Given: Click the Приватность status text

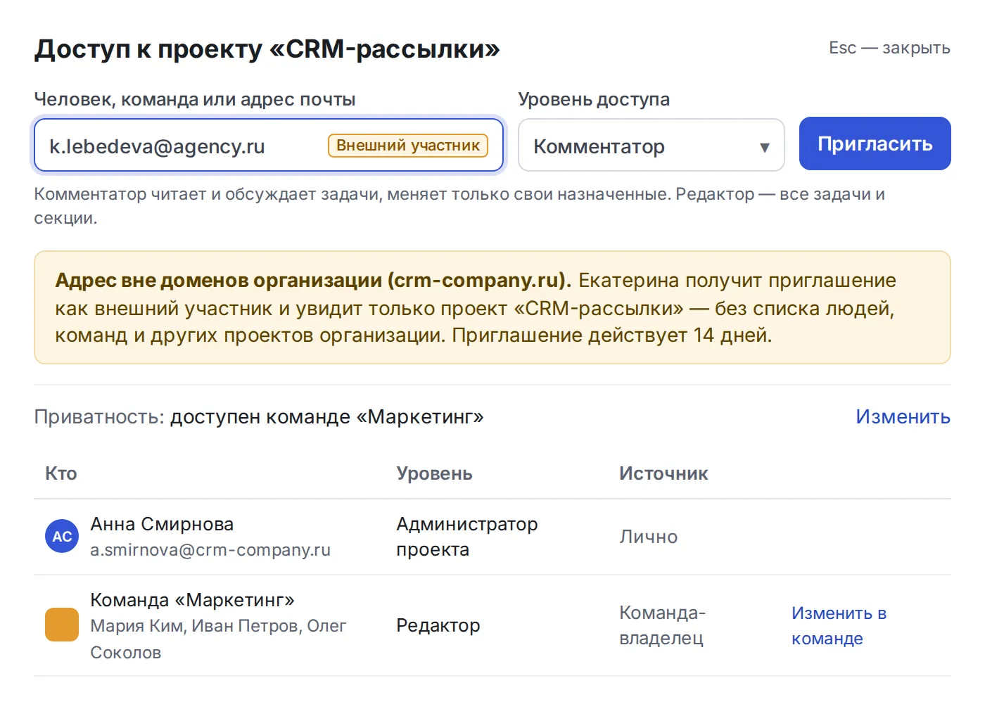Looking at the screenshot, I should point(259,416).
